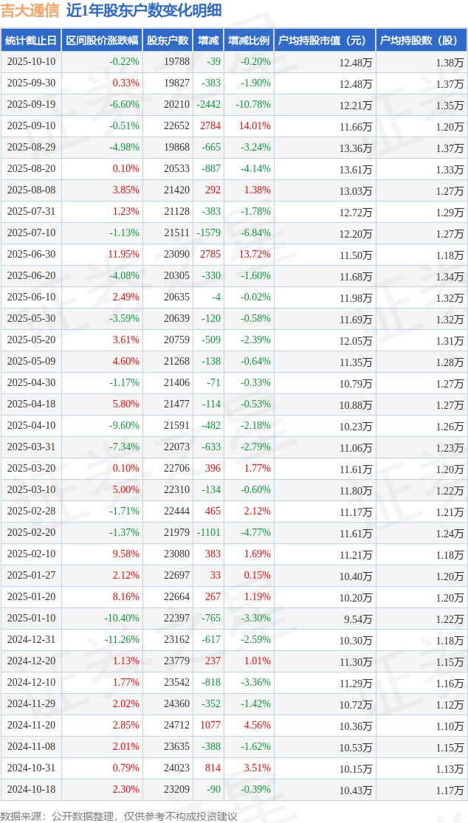This screenshot has height=823, width=468.
Task: Select the 区间股价涨跌幅 column header
Action: (x=102, y=41)
